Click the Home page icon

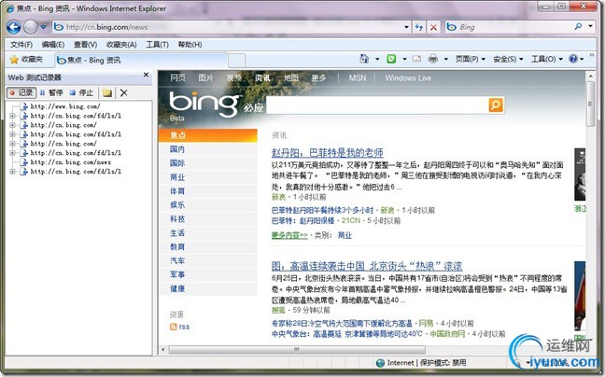coord(364,59)
